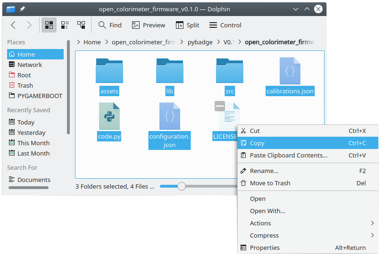
Task: Click the calibrations.json file icon
Action: 290,71
